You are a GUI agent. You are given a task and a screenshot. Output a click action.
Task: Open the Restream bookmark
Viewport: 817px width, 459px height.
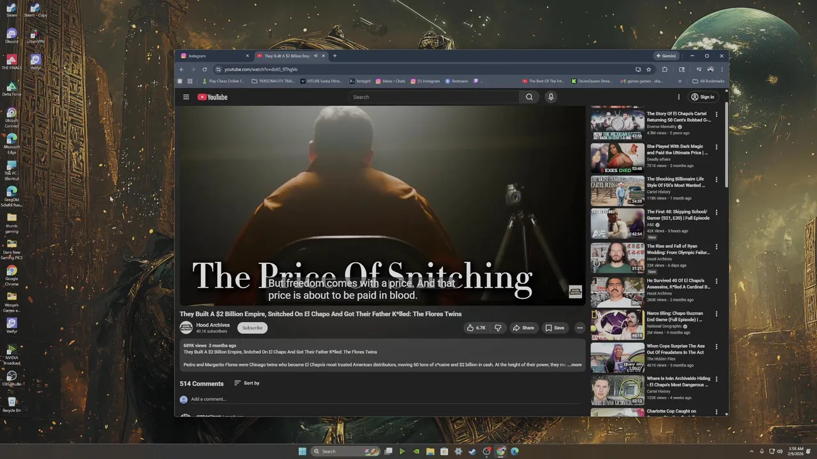(456, 81)
